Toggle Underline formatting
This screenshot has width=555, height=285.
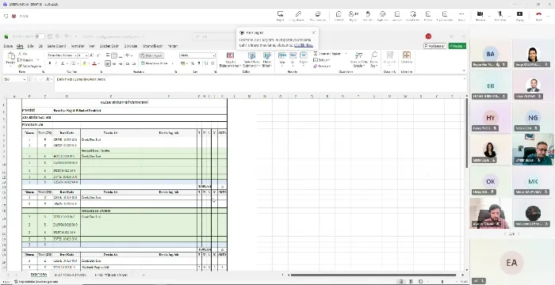(x=63, y=63)
